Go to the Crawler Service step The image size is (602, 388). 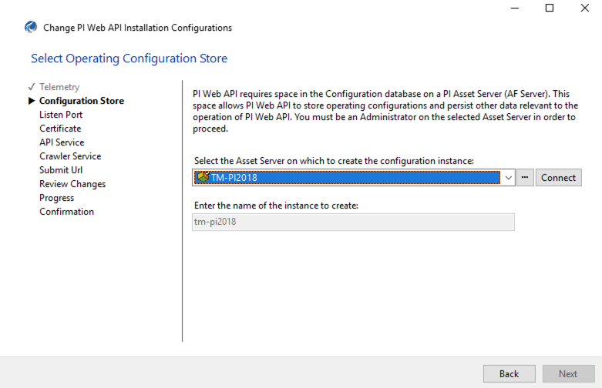point(70,156)
